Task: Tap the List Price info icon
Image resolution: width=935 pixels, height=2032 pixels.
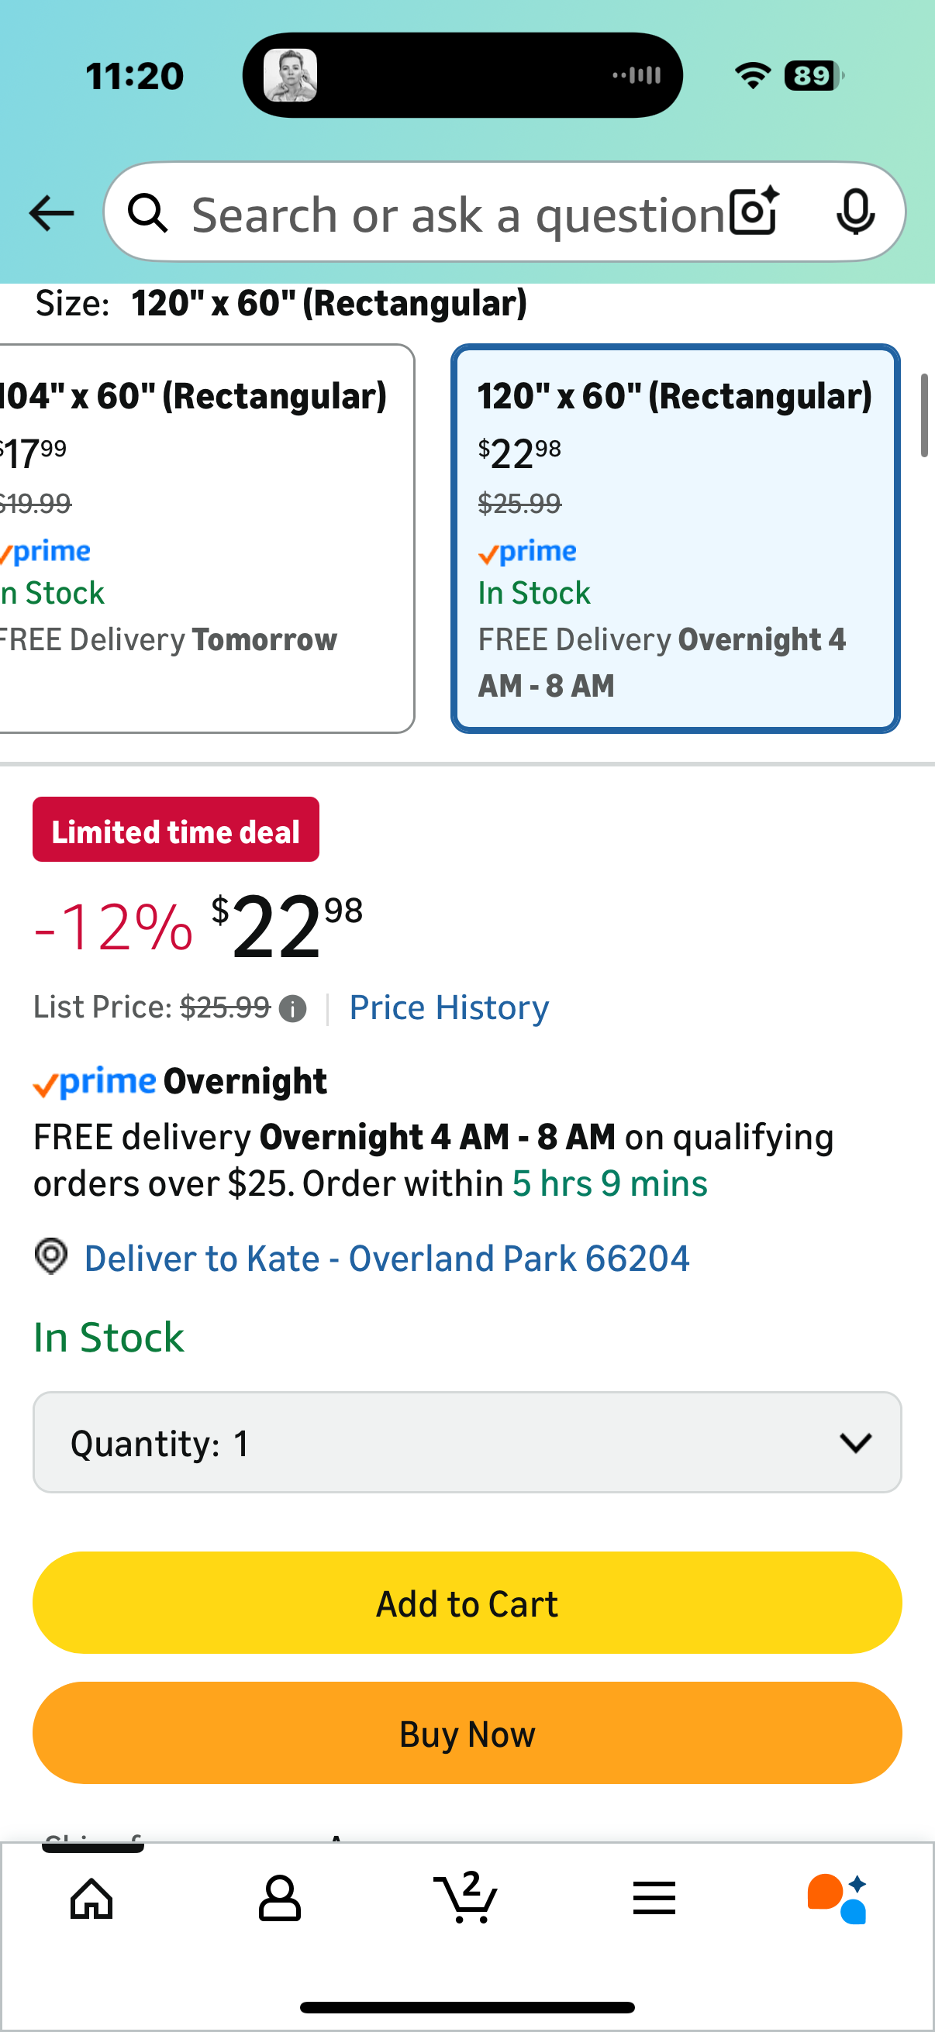Action: click(293, 1008)
